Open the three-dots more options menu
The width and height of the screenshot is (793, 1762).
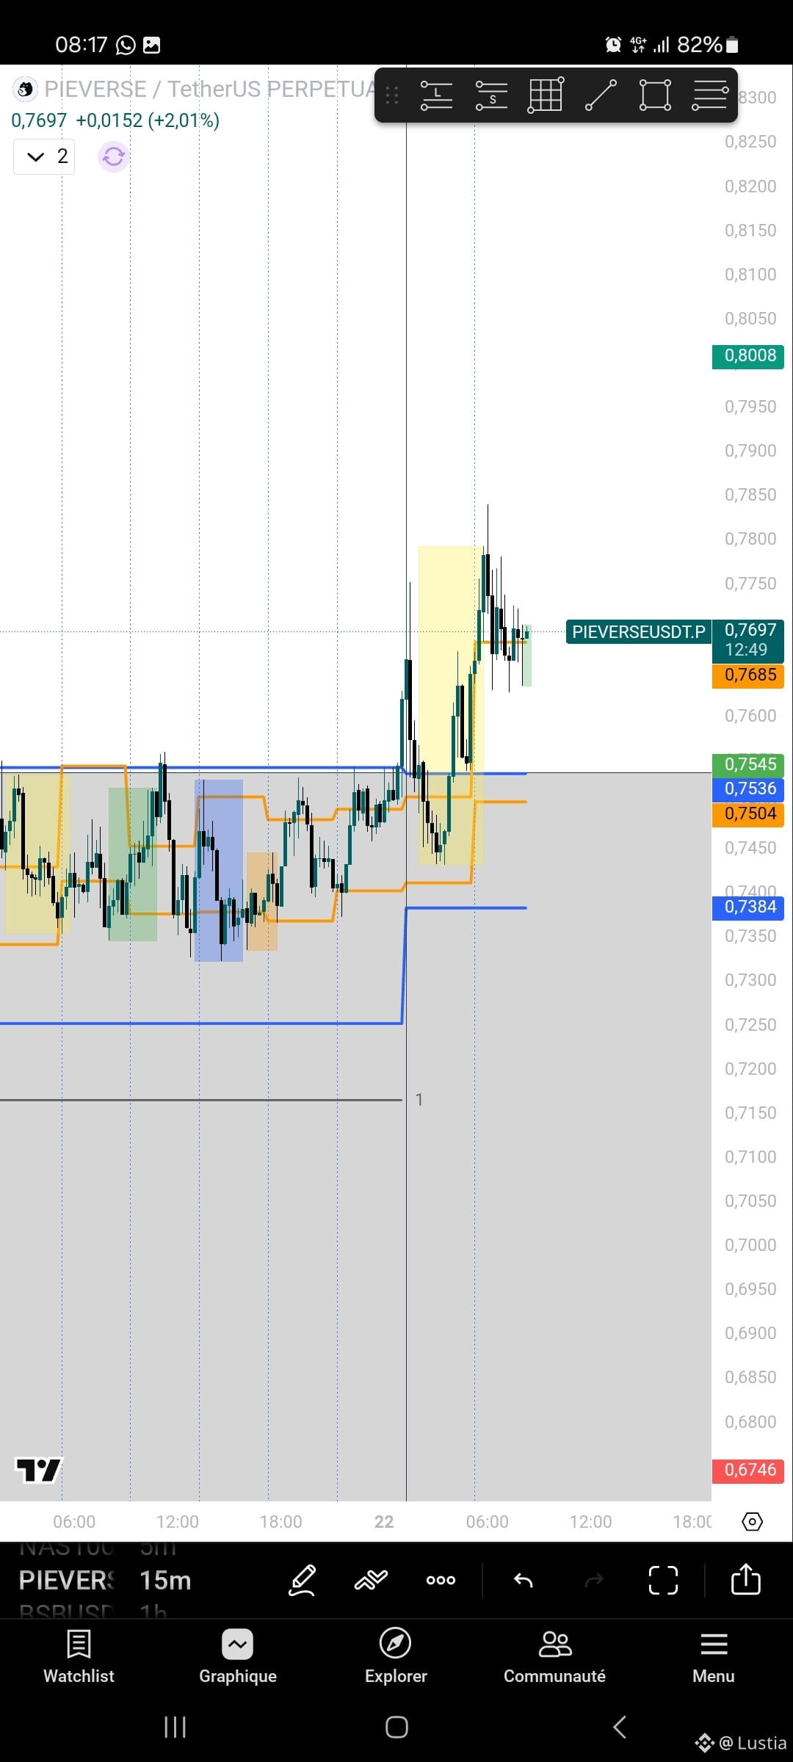pos(441,1580)
